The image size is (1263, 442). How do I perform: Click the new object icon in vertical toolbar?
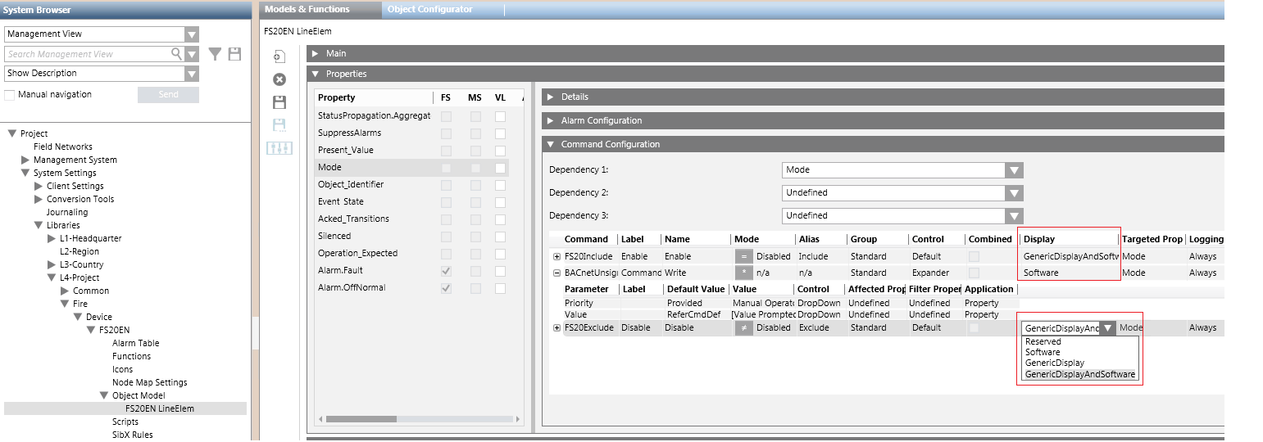279,56
